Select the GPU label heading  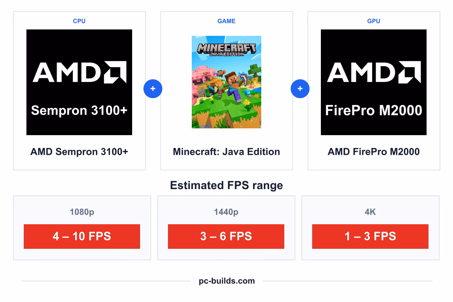pos(374,21)
